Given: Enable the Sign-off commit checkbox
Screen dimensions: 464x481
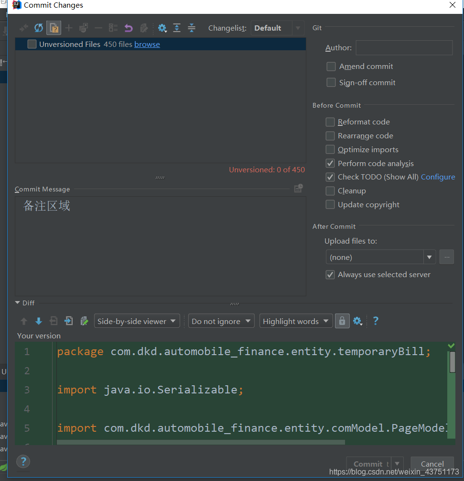Looking at the screenshot, I should 331,82.
